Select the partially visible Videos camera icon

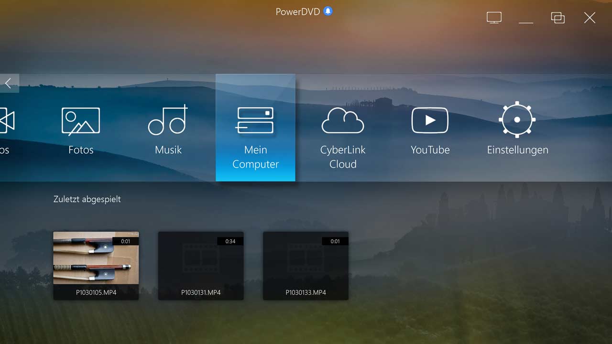[7, 121]
